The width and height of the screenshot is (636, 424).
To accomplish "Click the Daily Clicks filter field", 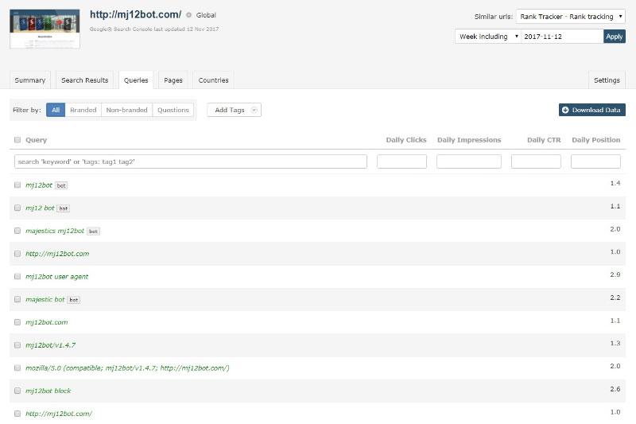I will tap(401, 161).
